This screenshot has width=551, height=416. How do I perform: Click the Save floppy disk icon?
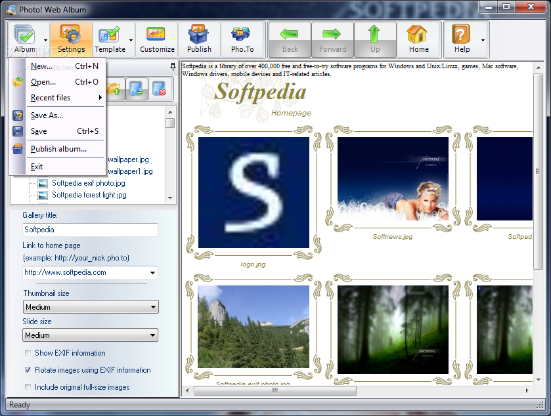[18, 131]
